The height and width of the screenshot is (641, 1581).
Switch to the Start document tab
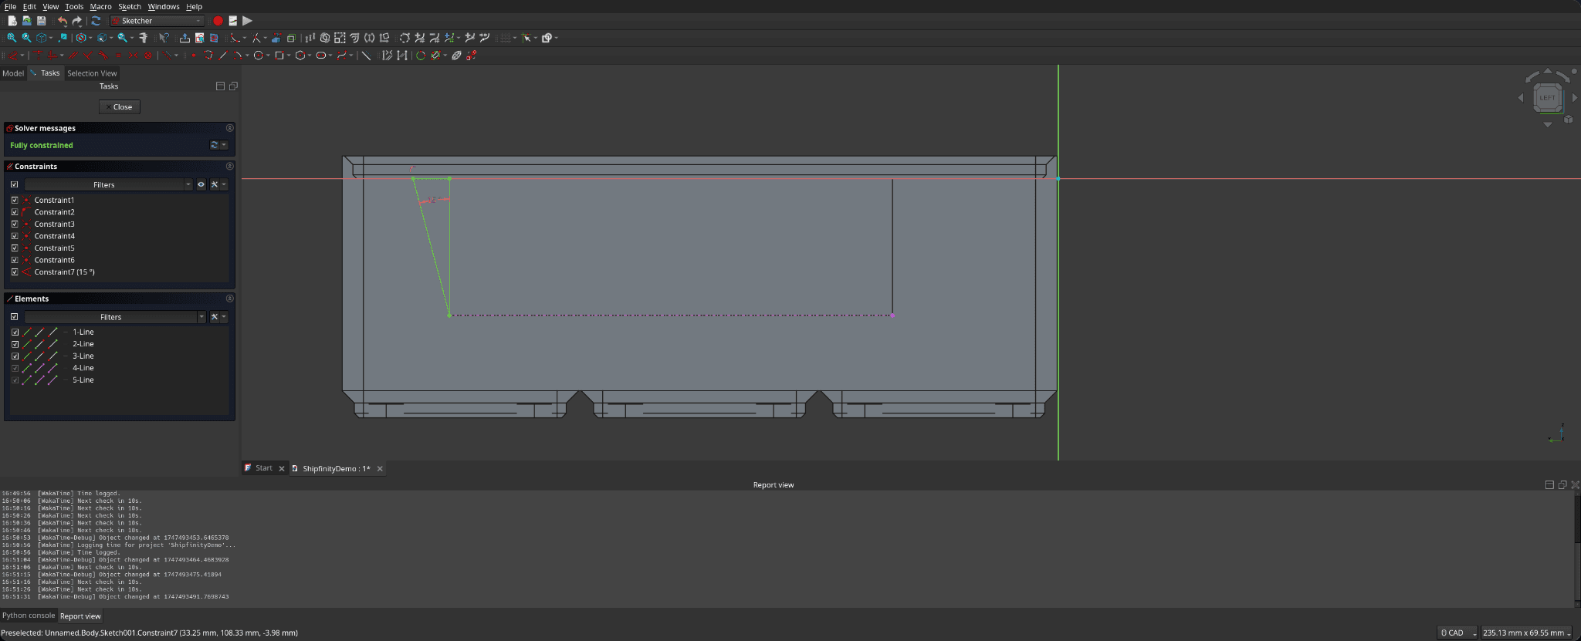point(263,468)
